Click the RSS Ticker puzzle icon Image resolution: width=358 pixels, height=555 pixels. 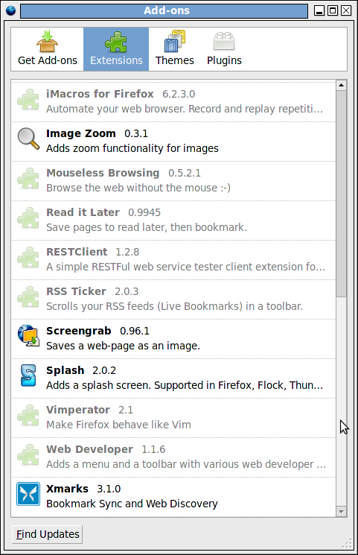click(x=28, y=296)
